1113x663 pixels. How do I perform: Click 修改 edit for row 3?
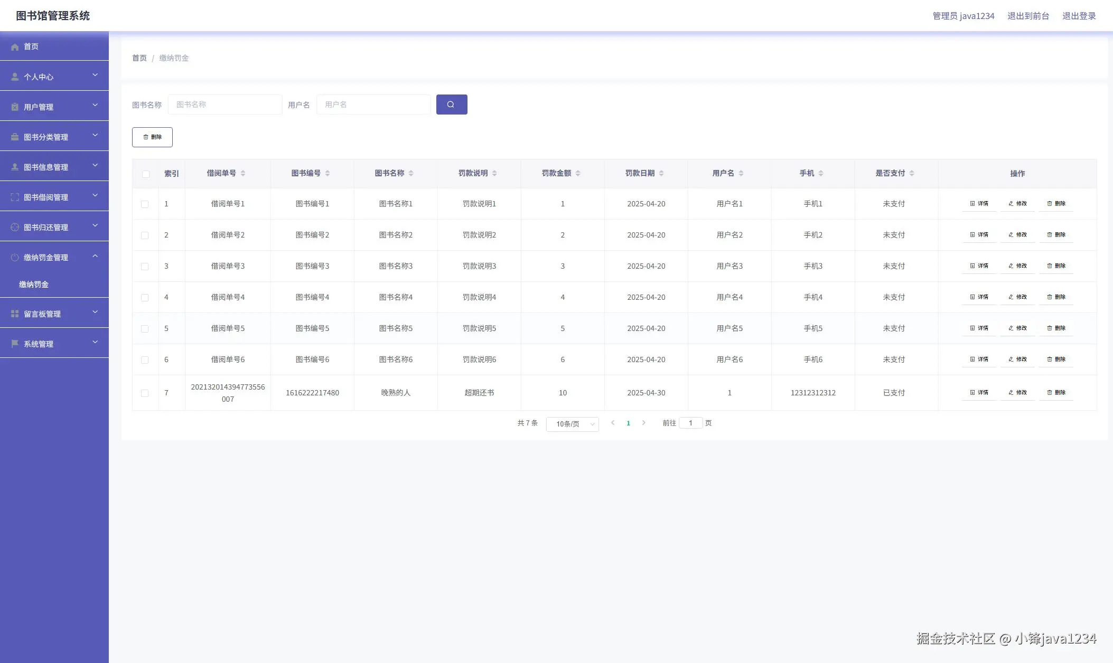(x=1017, y=266)
